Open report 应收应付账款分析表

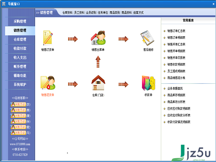(x=179, y=115)
